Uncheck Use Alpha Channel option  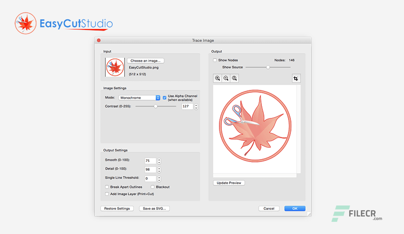[164, 98]
